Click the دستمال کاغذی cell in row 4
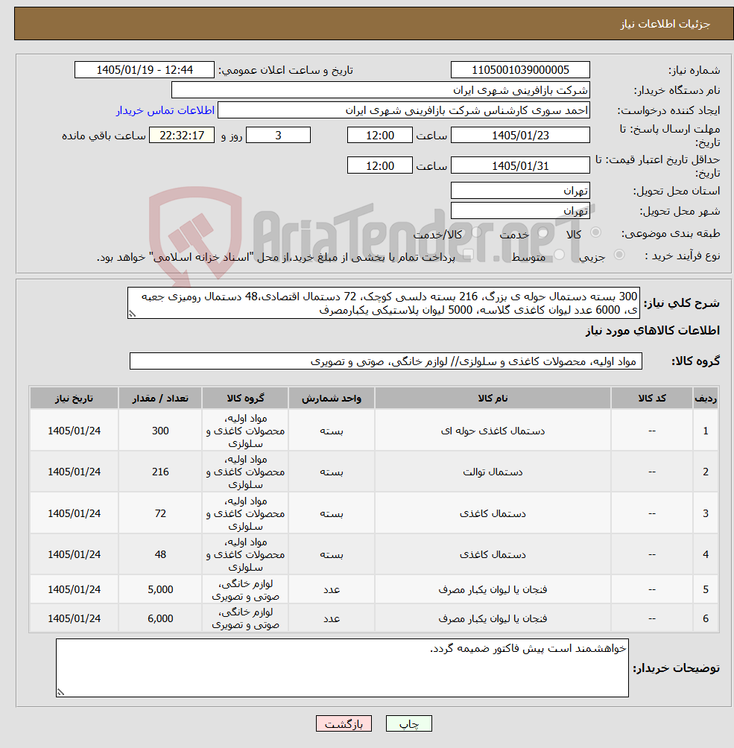 (x=493, y=554)
